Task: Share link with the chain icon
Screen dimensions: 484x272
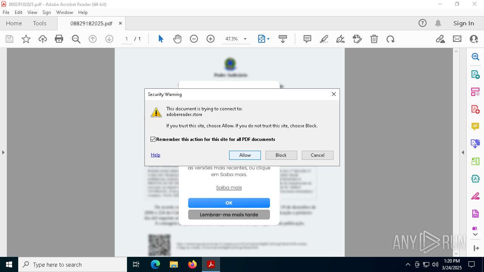Action: (441, 39)
